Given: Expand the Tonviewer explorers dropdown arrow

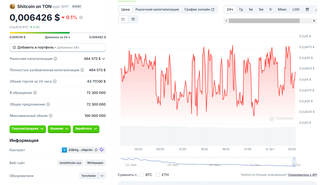Looking at the screenshot, I should tap(102, 176).
